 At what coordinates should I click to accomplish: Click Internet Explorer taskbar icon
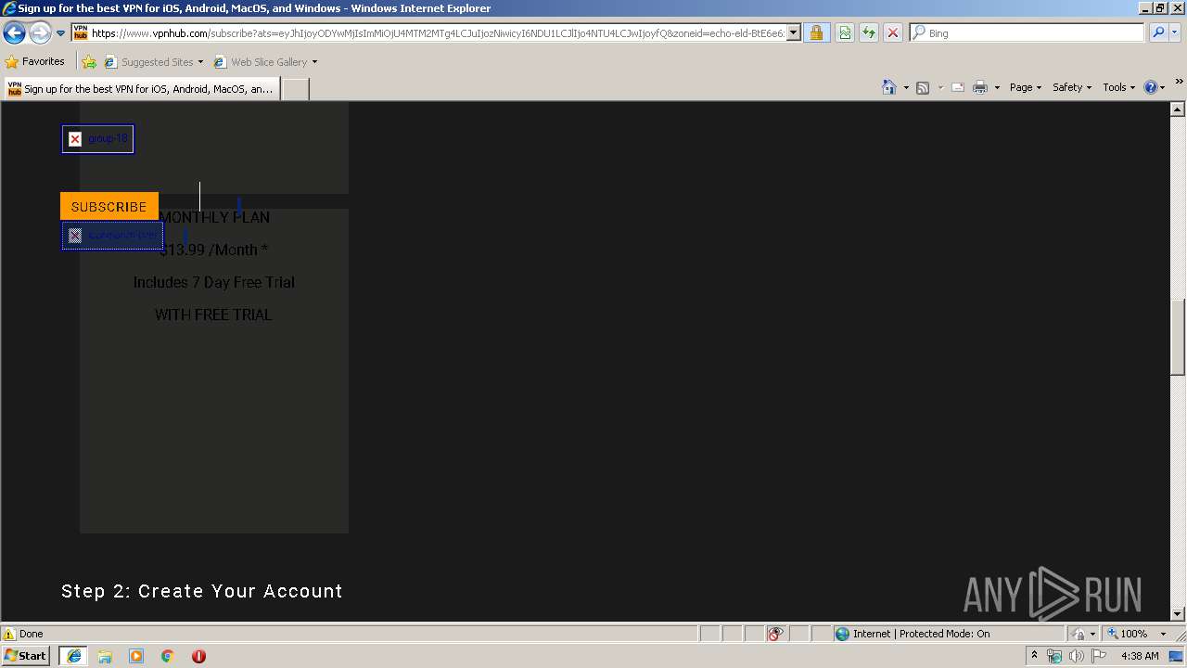[73, 656]
